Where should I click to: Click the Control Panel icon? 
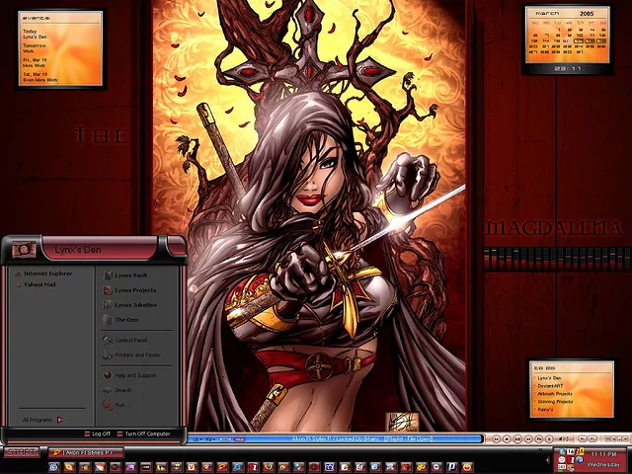pos(108,340)
